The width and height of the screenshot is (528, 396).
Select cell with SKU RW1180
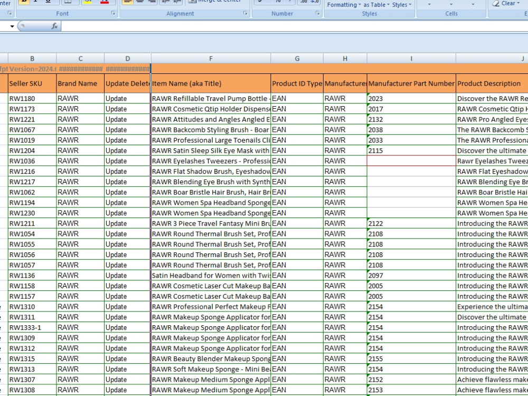[32, 98]
